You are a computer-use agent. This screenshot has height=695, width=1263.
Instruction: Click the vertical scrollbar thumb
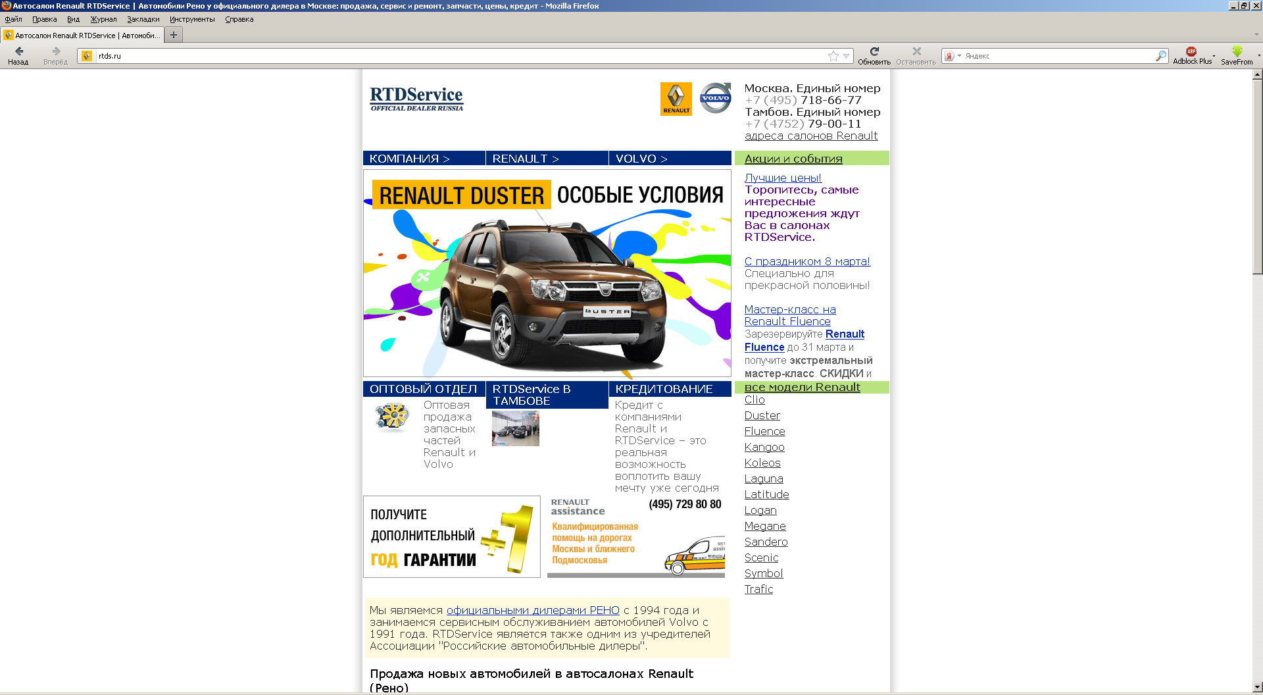tap(1257, 176)
